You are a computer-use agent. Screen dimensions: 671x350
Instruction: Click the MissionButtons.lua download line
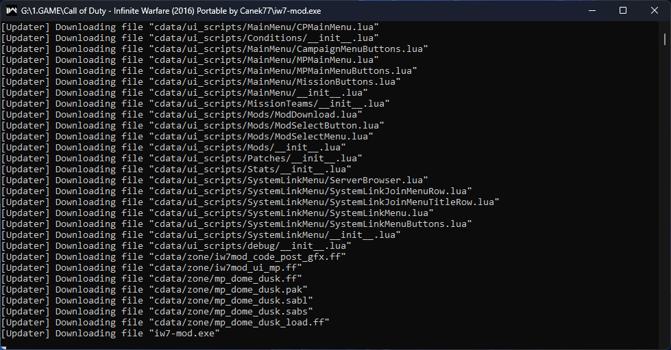201,82
